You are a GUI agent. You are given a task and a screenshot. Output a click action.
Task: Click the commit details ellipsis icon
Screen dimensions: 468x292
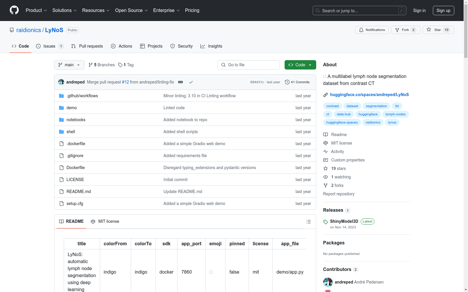click(x=180, y=82)
